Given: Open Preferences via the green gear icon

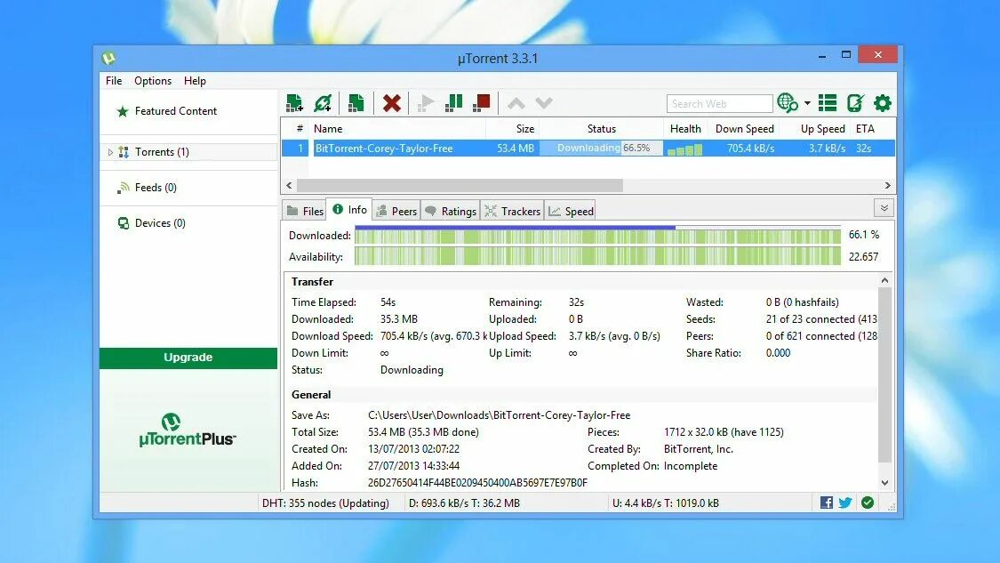Looking at the screenshot, I should 883,103.
